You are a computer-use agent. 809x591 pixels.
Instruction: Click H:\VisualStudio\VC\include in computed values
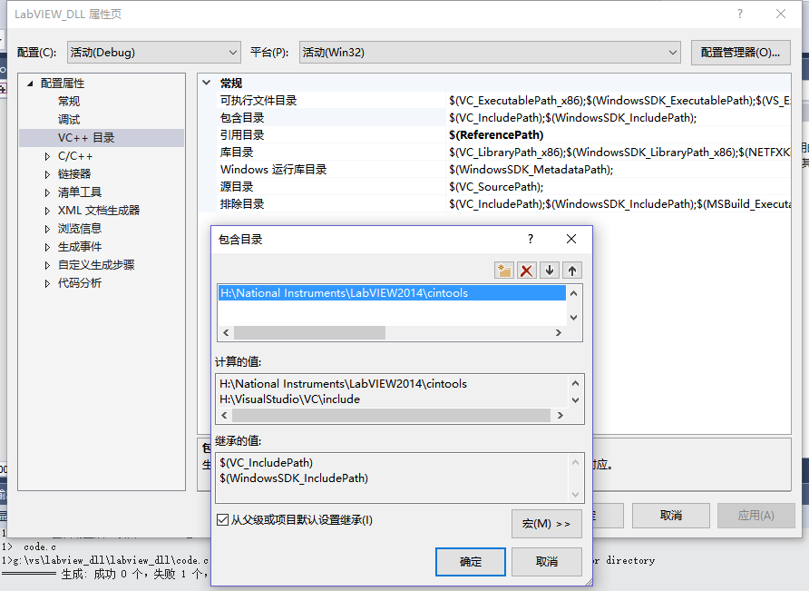tap(290, 399)
